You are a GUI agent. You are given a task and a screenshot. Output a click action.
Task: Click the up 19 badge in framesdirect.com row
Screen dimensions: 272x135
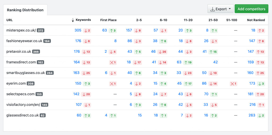[x=188, y=62]
